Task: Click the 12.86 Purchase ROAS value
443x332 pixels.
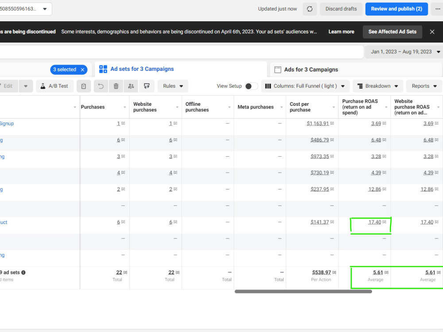Action: [x=375, y=189]
